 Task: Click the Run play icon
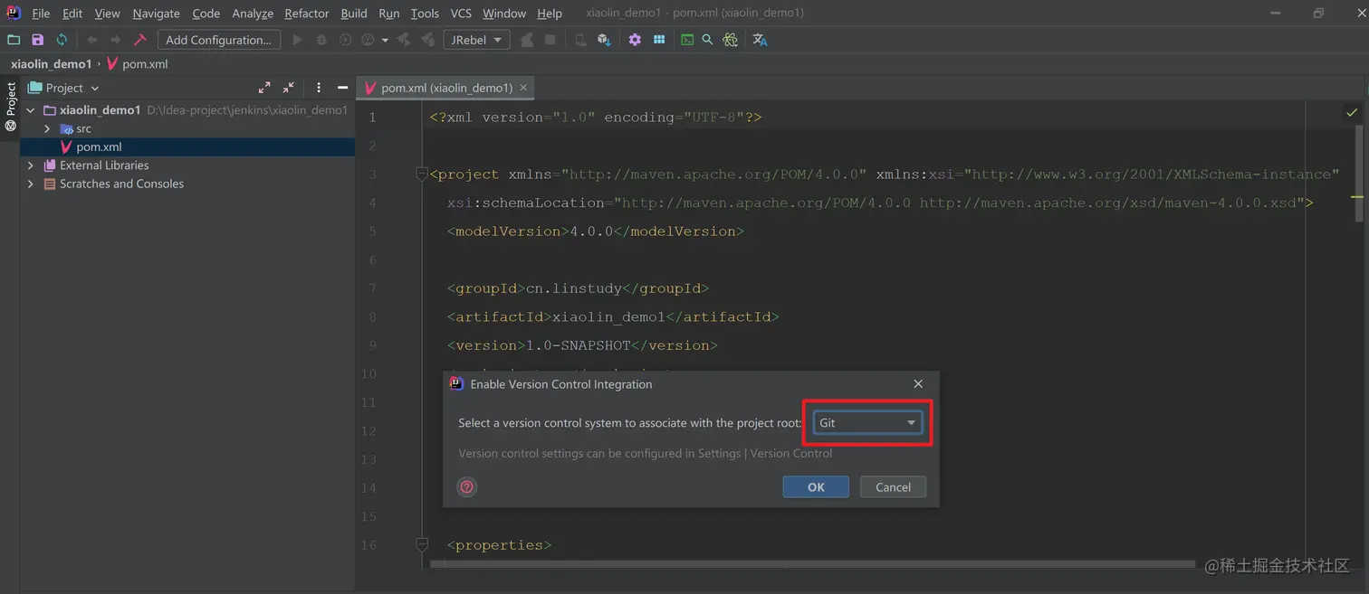click(x=297, y=40)
